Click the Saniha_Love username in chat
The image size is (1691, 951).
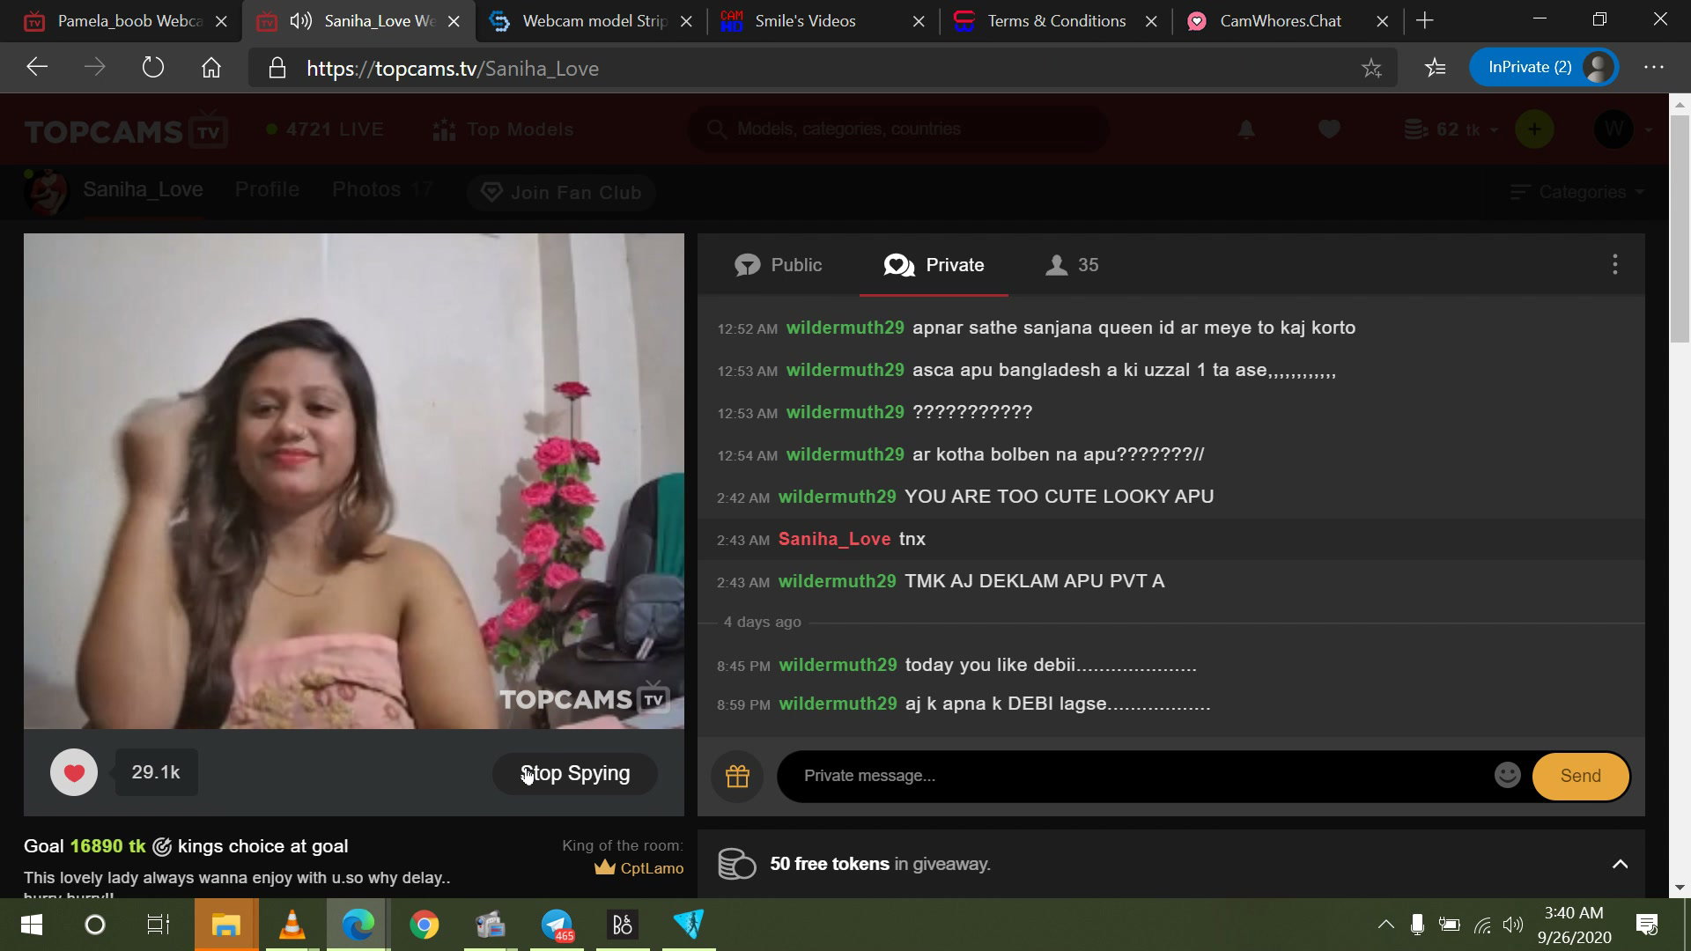click(834, 539)
